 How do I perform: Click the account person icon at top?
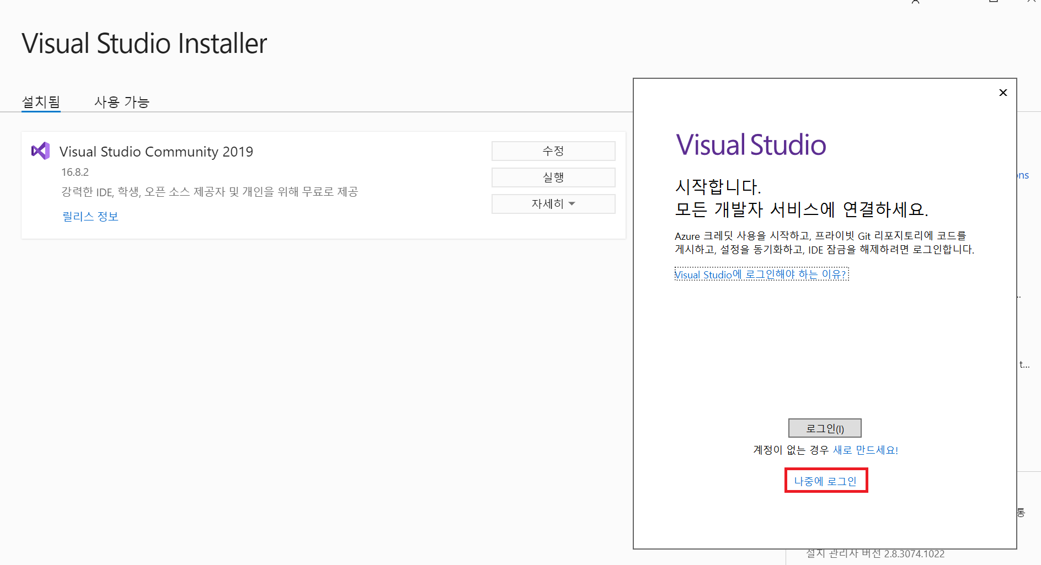(915, 2)
